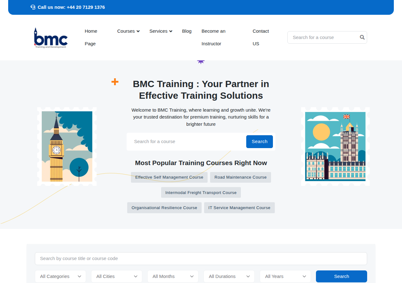The width and height of the screenshot is (402, 283).
Task: Open Road Maintenance Course link
Action: (x=241, y=177)
